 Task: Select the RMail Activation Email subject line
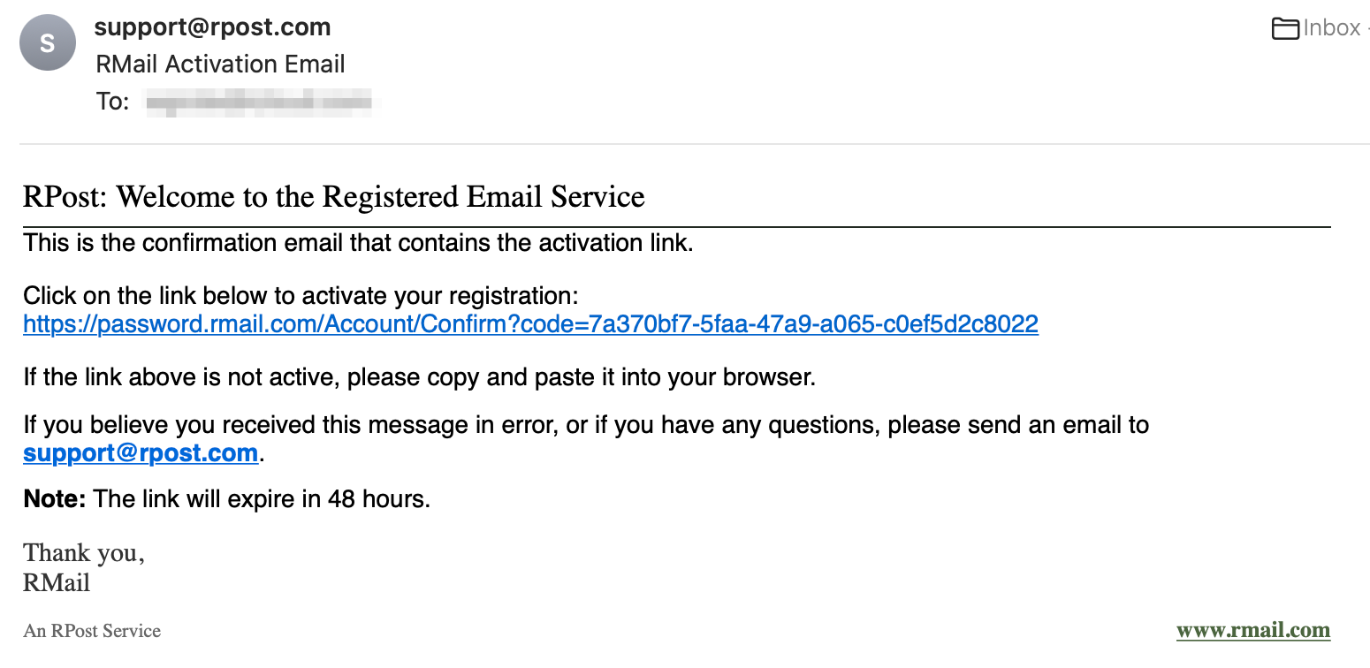pos(220,65)
